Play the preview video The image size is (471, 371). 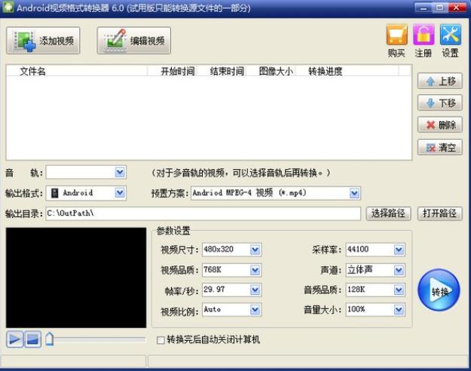point(15,339)
